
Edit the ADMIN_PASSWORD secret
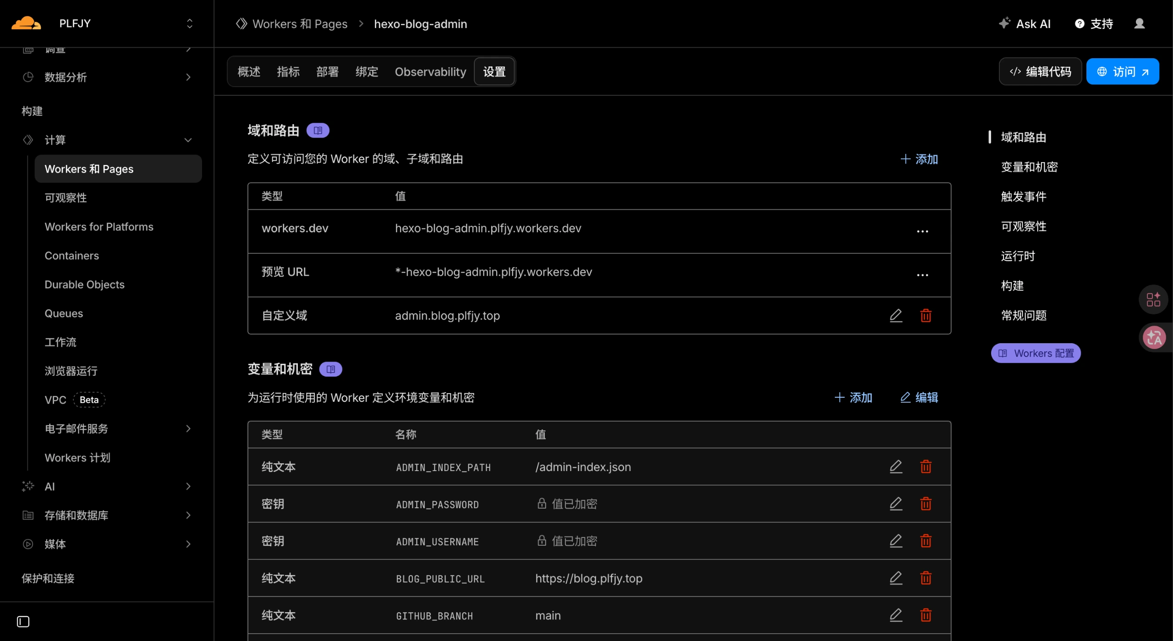pos(896,504)
